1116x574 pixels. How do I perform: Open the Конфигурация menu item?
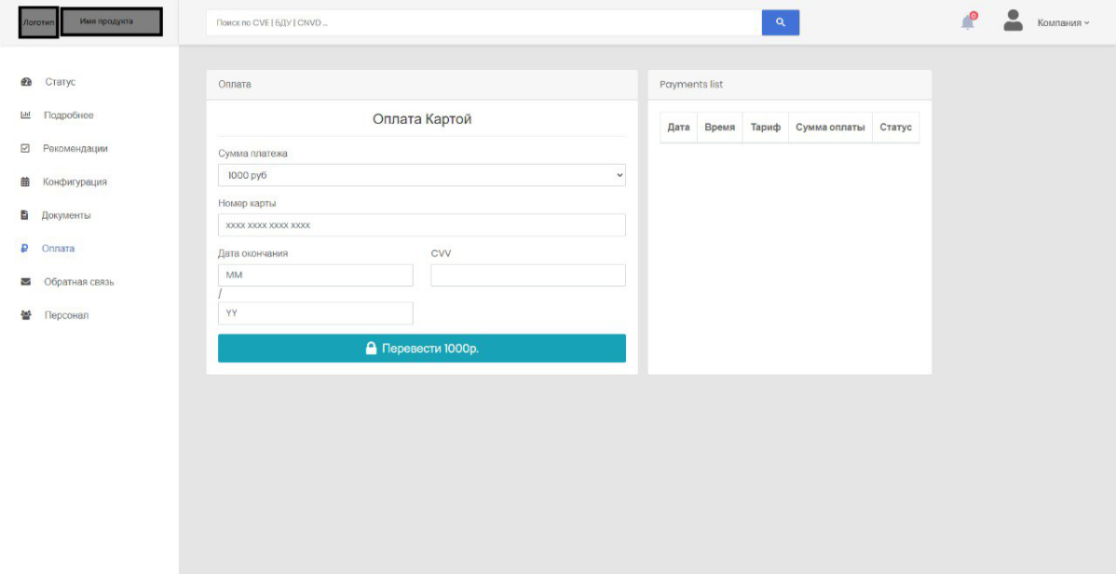click(75, 181)
